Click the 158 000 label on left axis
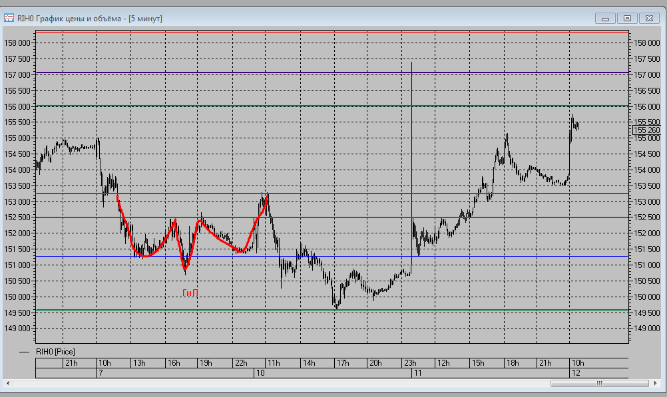 pos(17,43)
